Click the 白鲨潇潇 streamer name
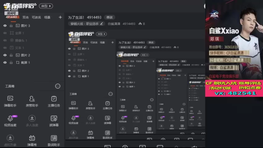263x148 pixels. [114, 24]
